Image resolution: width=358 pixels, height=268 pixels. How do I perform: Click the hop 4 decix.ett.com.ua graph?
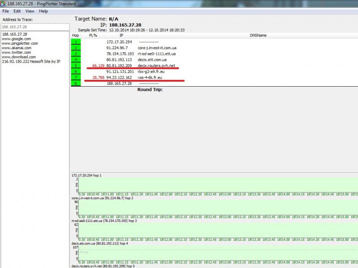tap(218, 253)
